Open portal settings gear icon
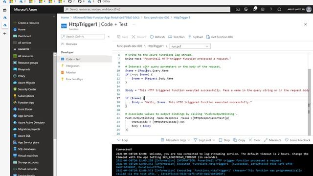 click(x=263, y=9)
